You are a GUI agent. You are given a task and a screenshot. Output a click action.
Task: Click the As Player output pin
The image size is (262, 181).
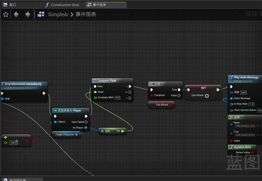tap(86, 127)
